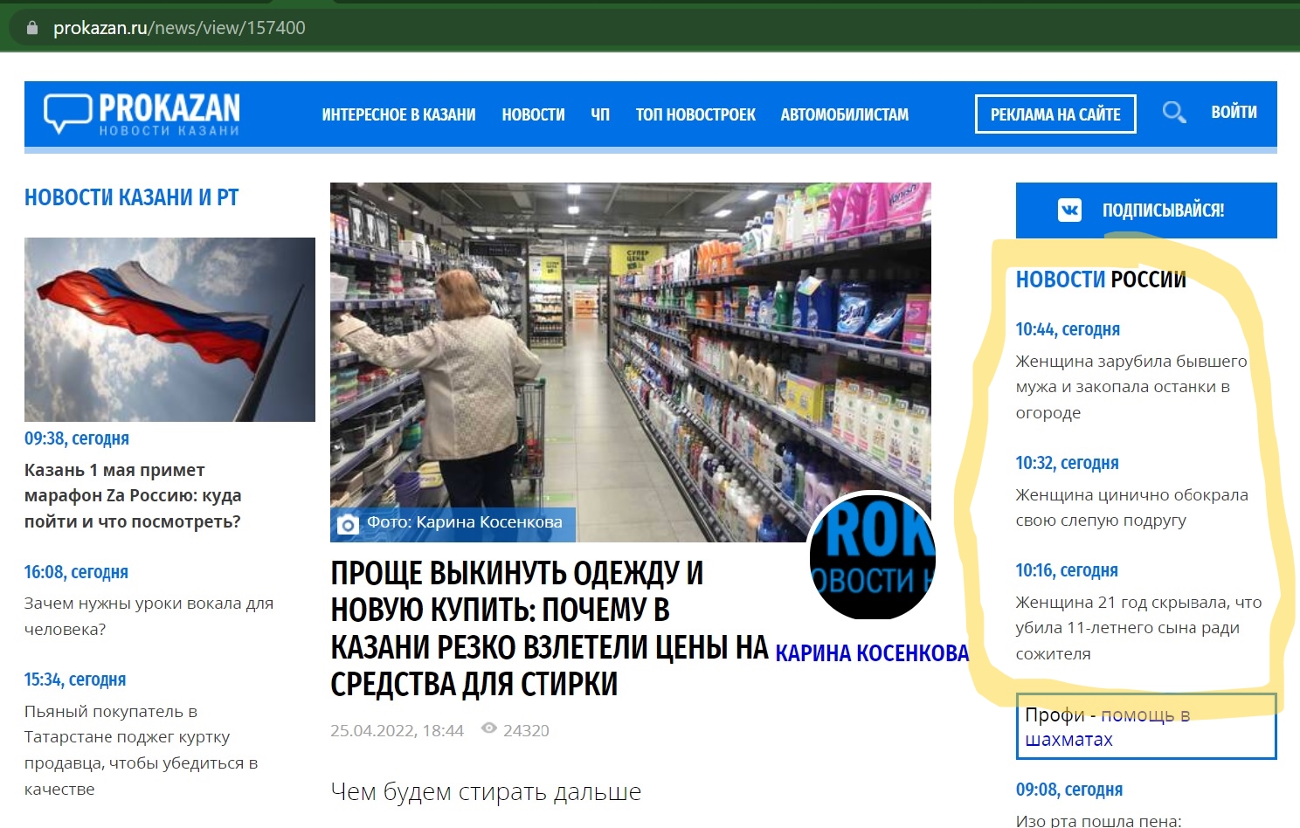Click author name Карина Косенкова
This screenshot has width=1300, height=828.
tap(871, 653)
